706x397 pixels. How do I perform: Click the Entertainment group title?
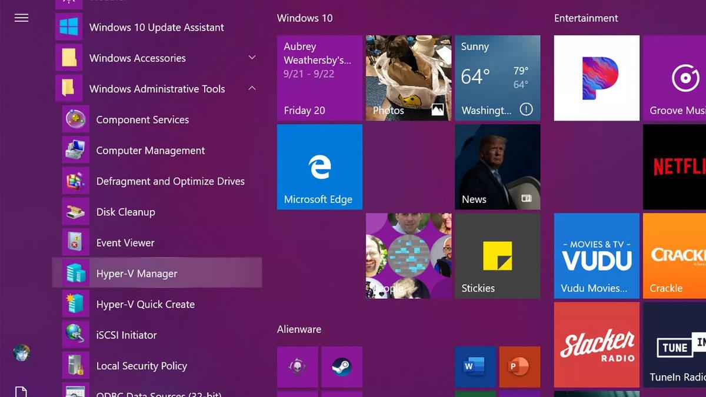[x=586, y=18]
